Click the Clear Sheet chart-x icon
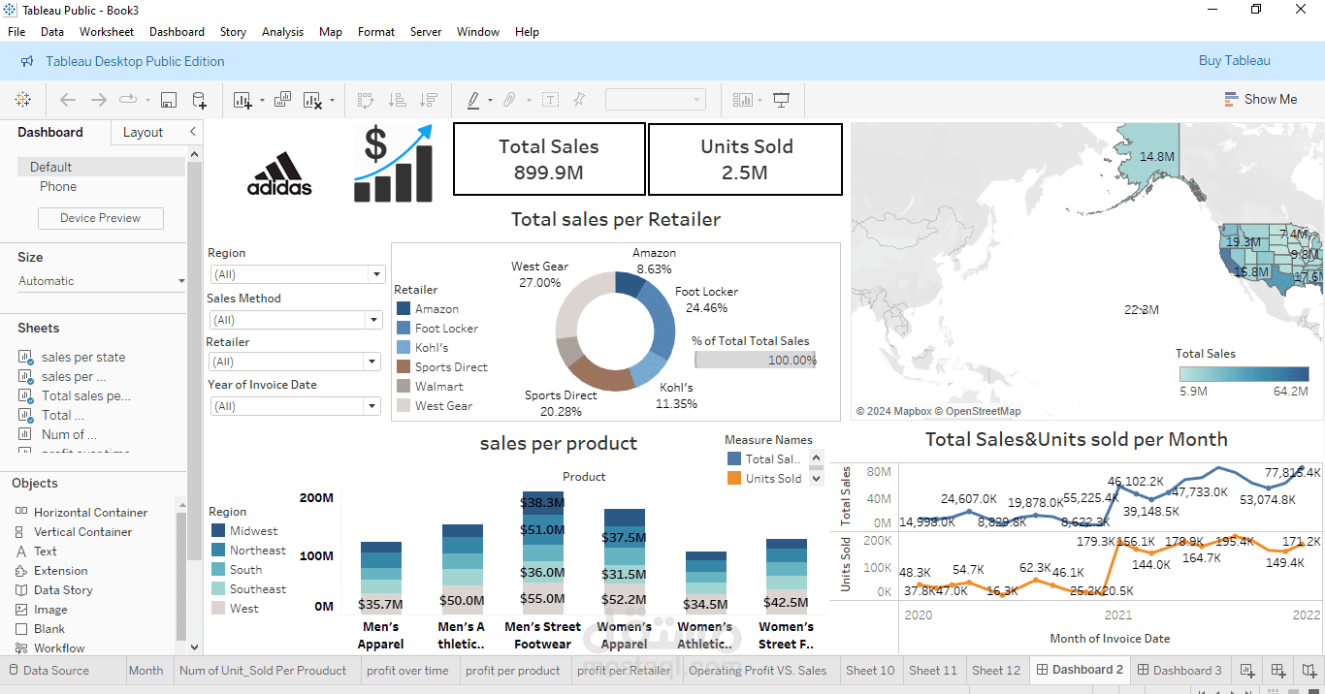The height and width of the screenshot is (694, 1325). click(312, 100)
